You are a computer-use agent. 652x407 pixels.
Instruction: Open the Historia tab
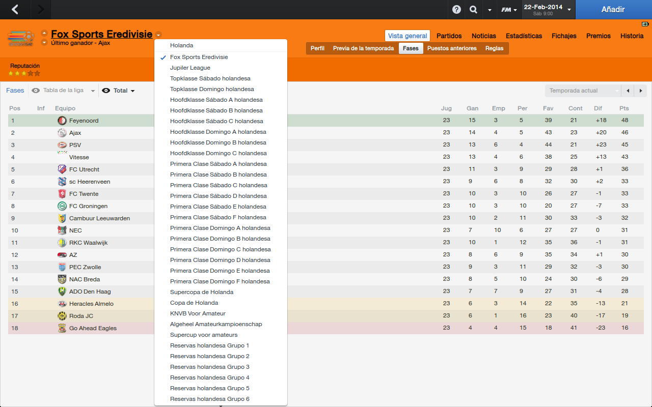[632, 36]
